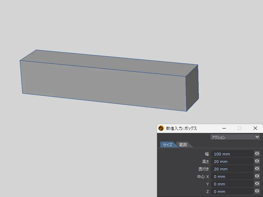Switch to the 範囲 tab
The height and width of the screenshot is (197, 263).
(x=183, y=145)
